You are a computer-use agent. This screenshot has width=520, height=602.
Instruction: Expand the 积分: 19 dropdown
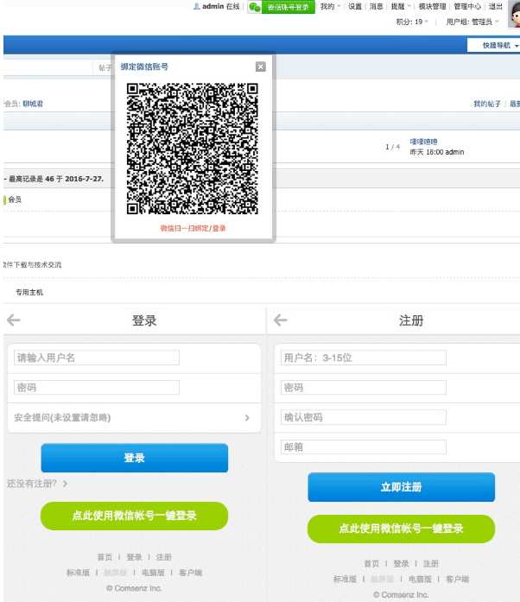[412, 22]
